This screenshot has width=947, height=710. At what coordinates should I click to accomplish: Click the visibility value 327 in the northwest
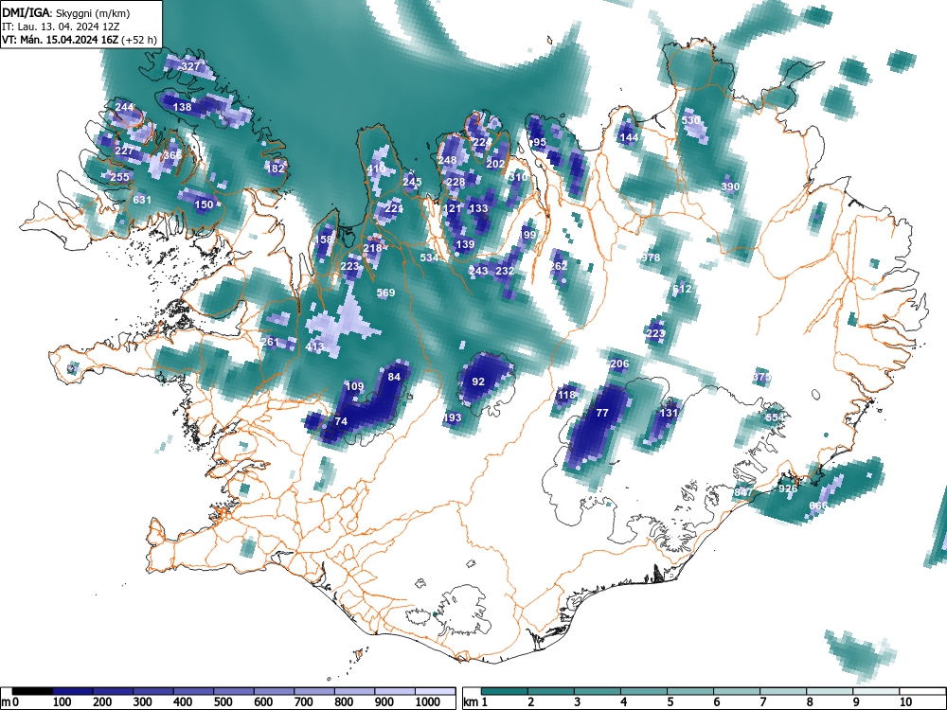tap(191, 66)
